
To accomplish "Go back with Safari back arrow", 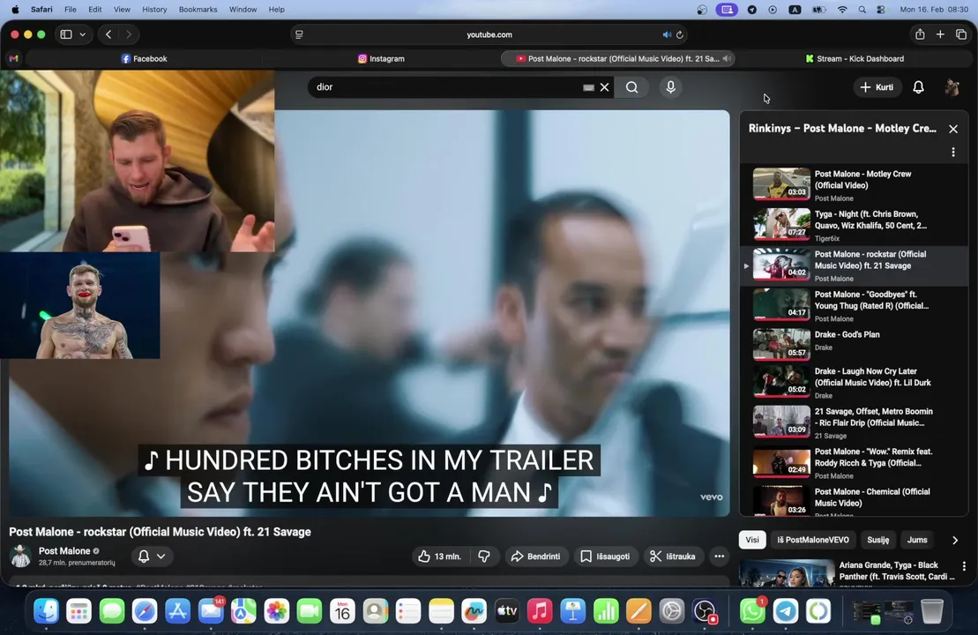I will click(108, 34).
